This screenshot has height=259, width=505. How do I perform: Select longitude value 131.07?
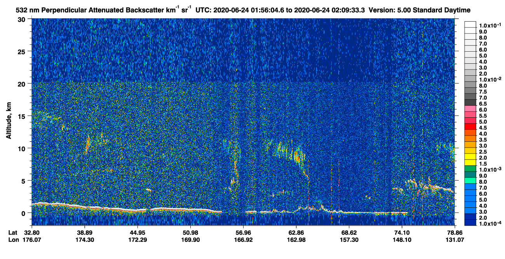pos(454,240)
